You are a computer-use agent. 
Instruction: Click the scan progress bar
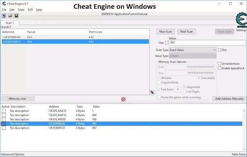pyautogui.click(x=128, y=18)
